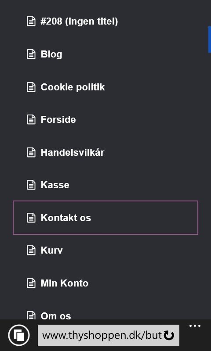Click the document icon next to Kurv
Viewport: 211px width, 351px height.
31,250
